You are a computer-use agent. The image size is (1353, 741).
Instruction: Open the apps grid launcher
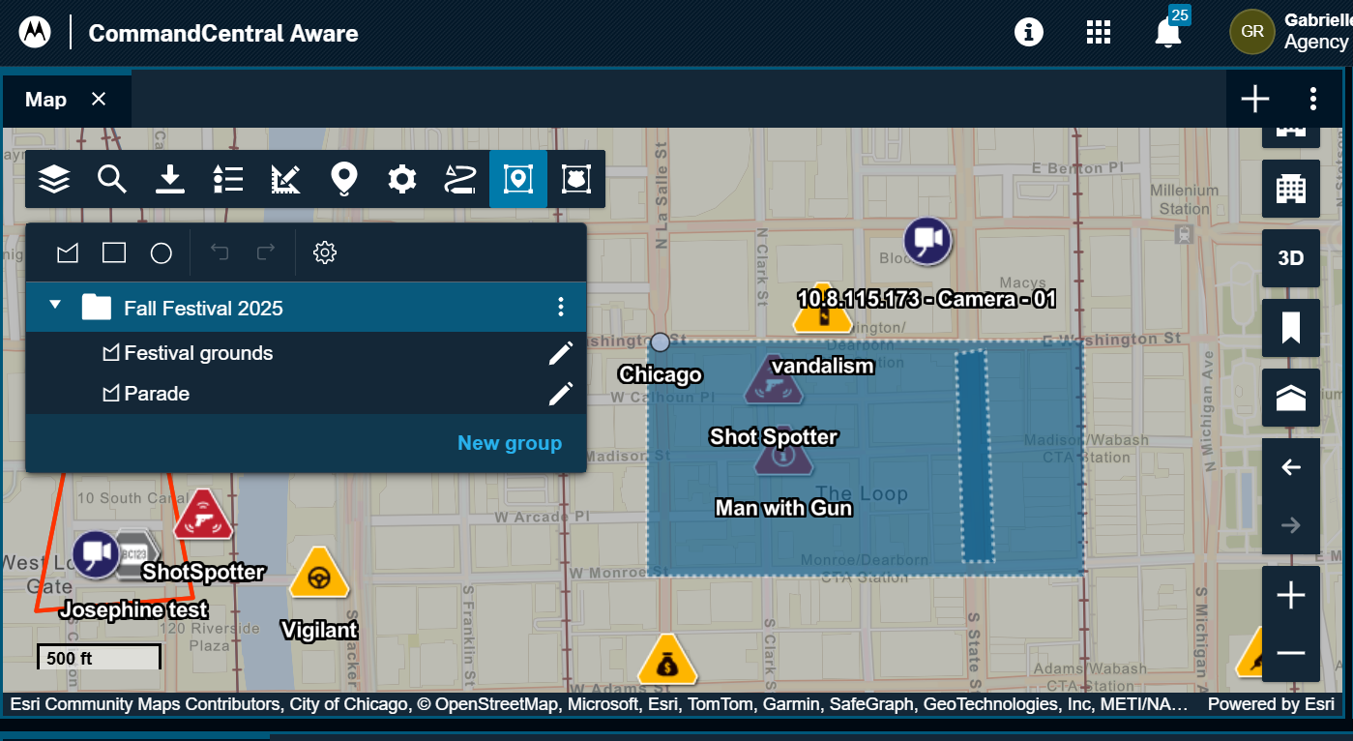[1099, 32]
